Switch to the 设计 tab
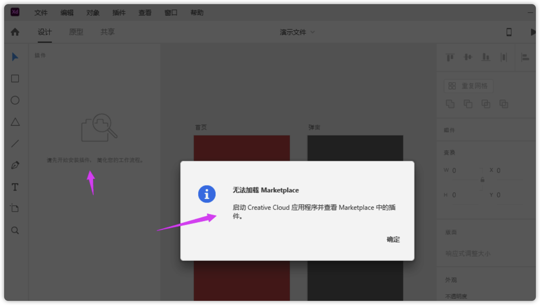 (45, 32)
